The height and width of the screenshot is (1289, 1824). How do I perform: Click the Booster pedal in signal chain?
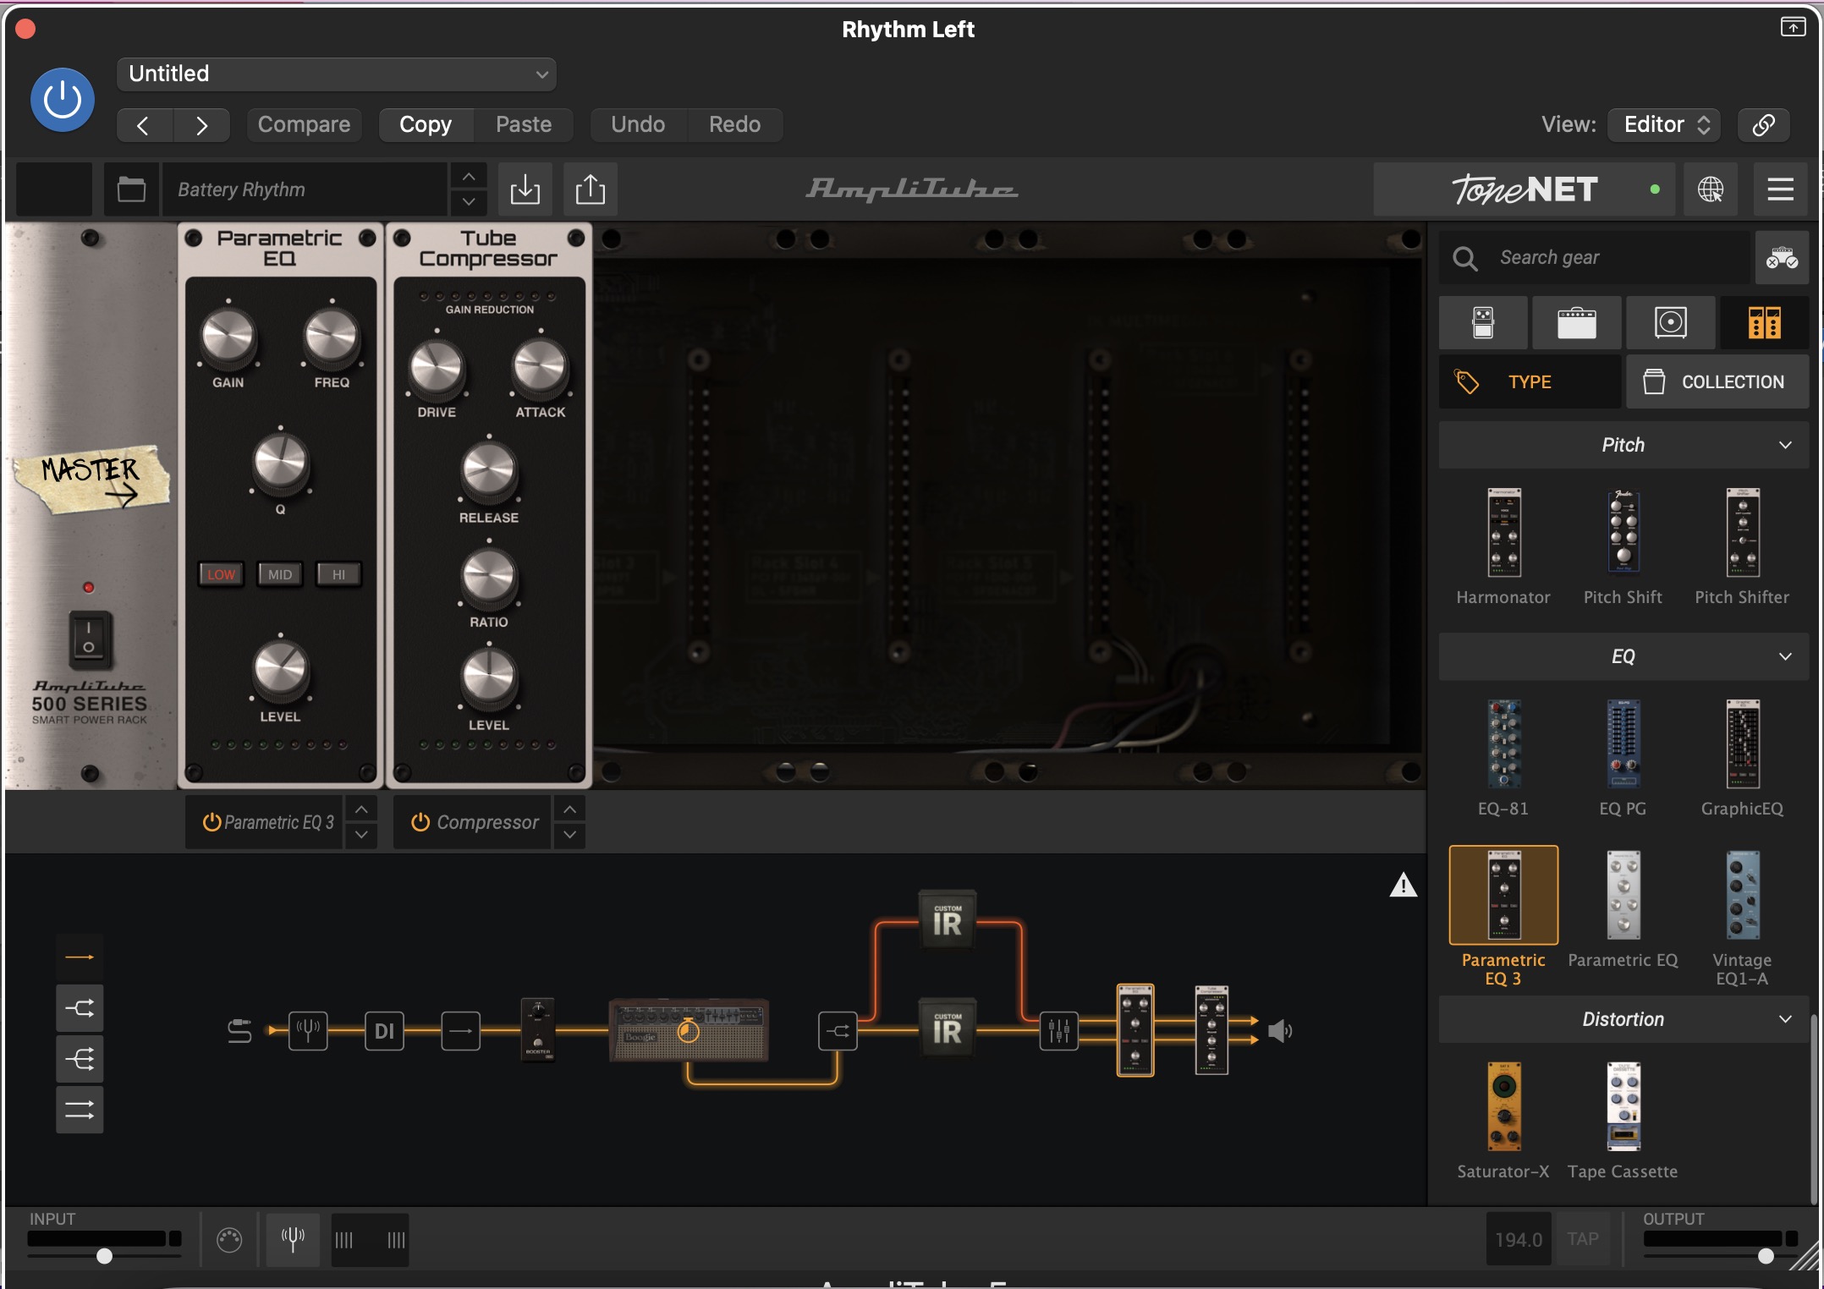coord(538,1028)
